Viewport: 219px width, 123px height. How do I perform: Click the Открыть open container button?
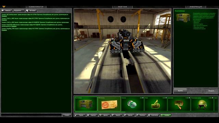(211, 91)
